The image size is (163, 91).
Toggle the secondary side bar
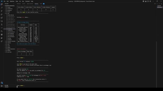148,1
